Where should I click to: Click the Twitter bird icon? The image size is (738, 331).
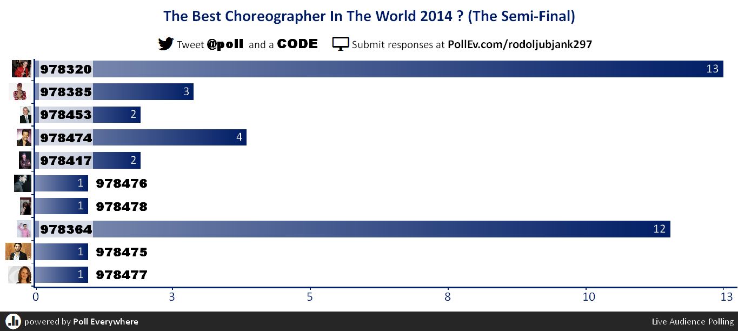[165, 44]
